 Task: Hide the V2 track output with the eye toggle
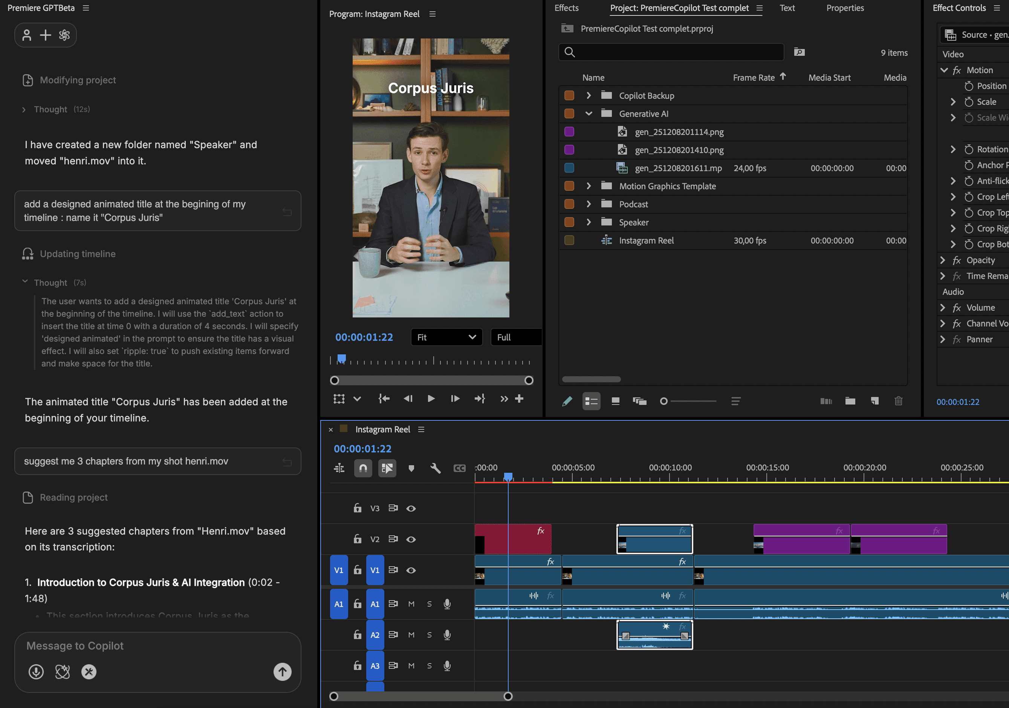411,539
